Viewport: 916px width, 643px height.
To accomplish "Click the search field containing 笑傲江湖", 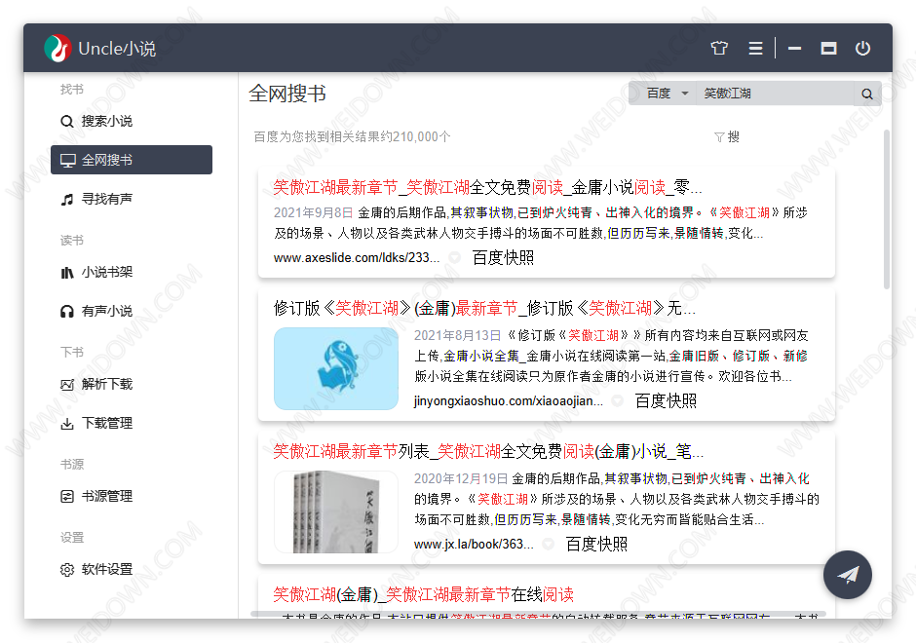I will (x=776, y=94).
